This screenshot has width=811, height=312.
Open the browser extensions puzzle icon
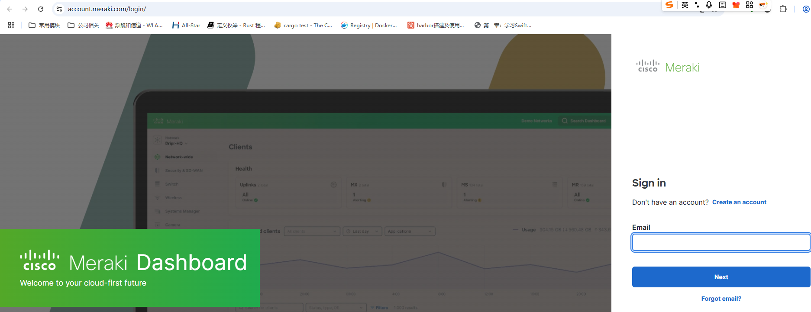coord(783,9)
